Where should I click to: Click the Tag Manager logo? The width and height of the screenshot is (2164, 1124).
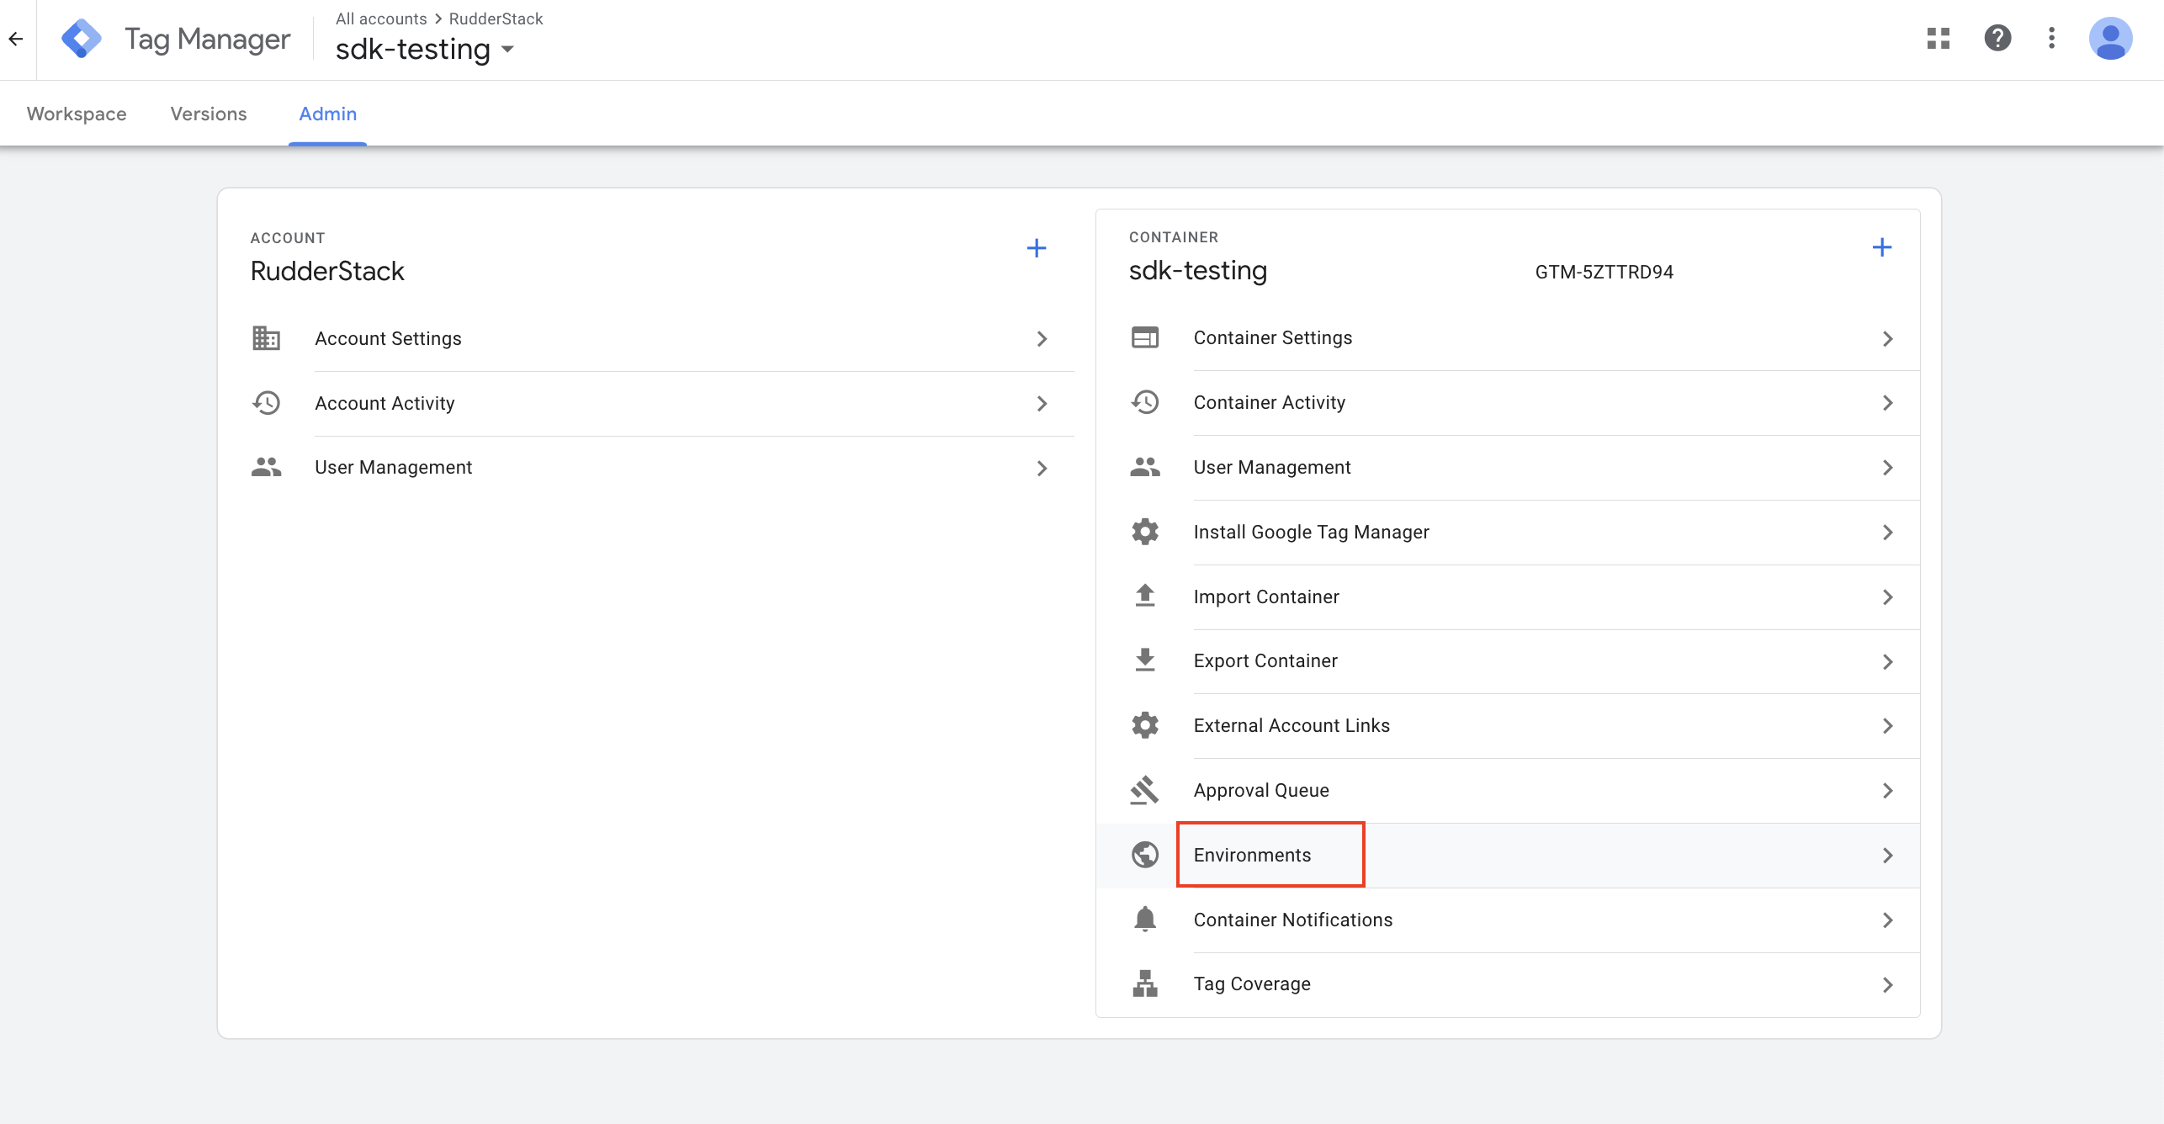coord(82,39)
